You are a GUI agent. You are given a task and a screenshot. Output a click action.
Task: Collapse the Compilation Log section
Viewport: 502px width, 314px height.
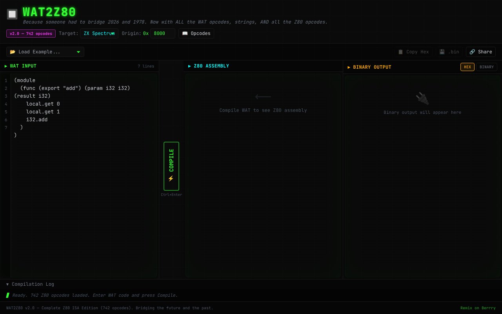[30, 284]
